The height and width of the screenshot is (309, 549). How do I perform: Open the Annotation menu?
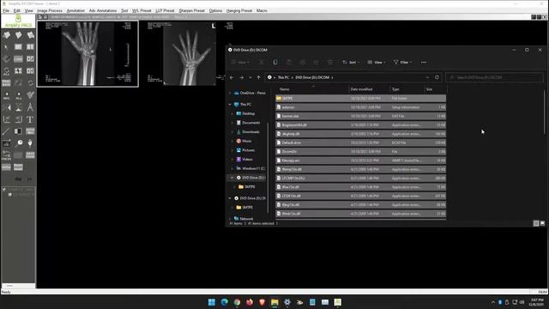[75, 11]
